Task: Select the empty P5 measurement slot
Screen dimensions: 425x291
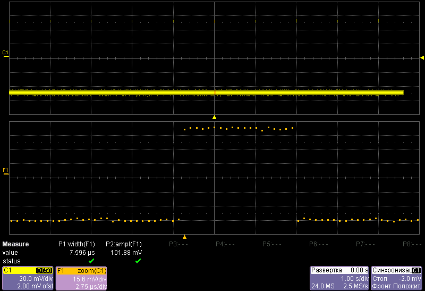Action: (x=272, y=244)
